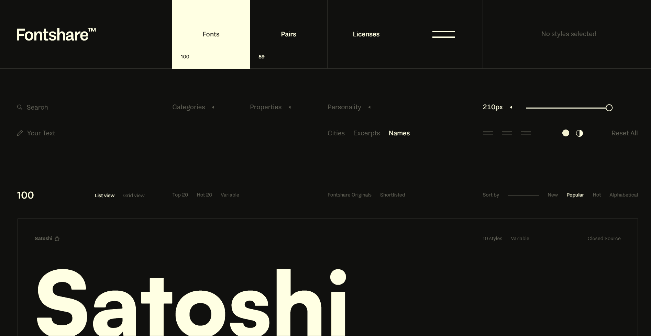Click the Fontshare logo
The height and width of the screenshot is (336, 651).
point(56,34)
